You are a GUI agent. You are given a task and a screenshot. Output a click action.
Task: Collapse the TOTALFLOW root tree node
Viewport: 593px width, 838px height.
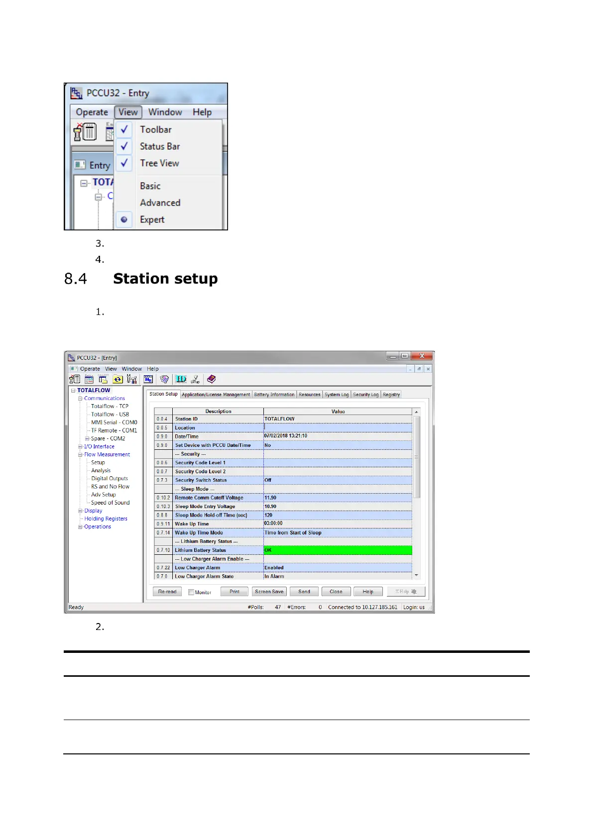[73, 391]
